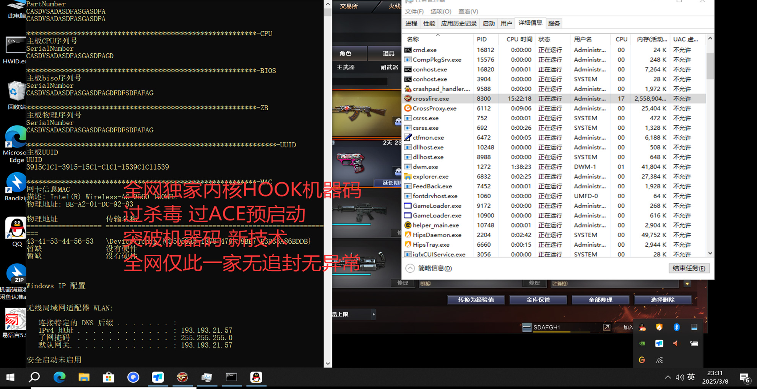
Task: Open QQ from the taskbar
Action: pos(256,377)
